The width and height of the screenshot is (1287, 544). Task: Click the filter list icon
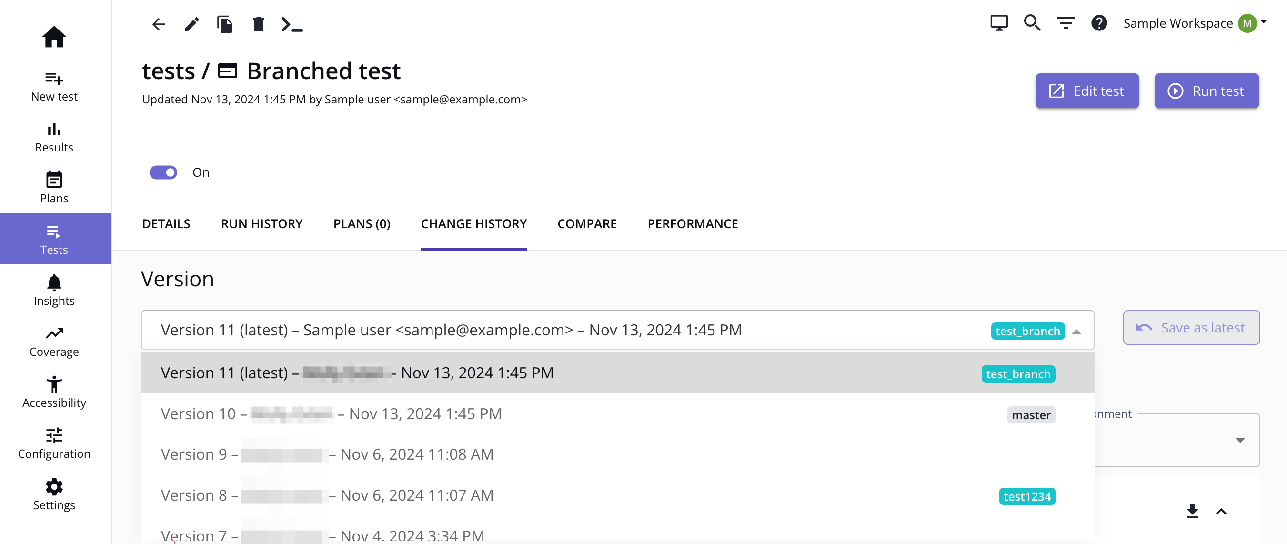coord(1065,23)
